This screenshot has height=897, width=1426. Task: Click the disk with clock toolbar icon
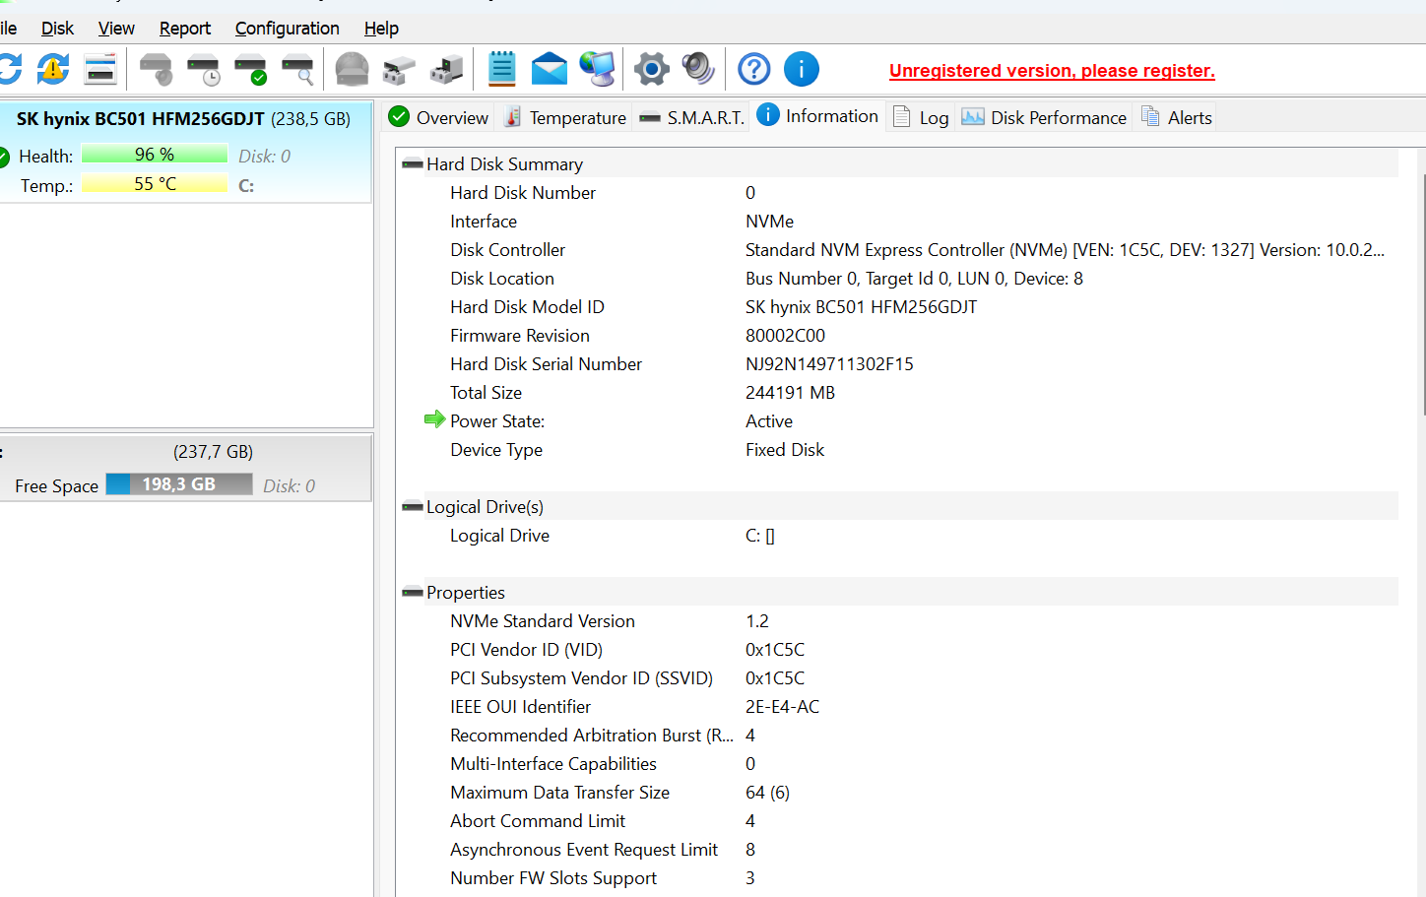coord(203,69)
